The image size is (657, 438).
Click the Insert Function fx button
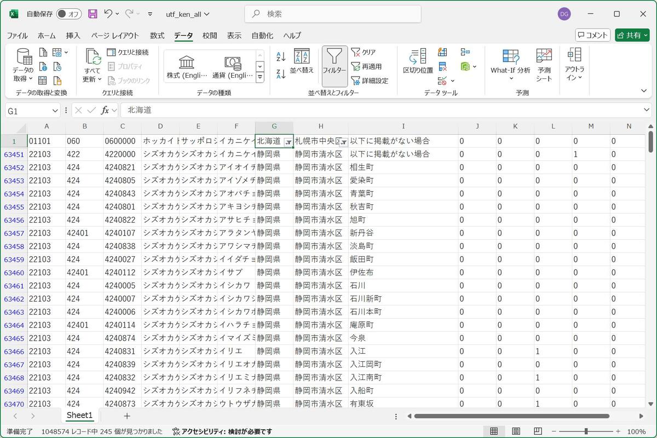pyautogui.click(x=105, y=110)
